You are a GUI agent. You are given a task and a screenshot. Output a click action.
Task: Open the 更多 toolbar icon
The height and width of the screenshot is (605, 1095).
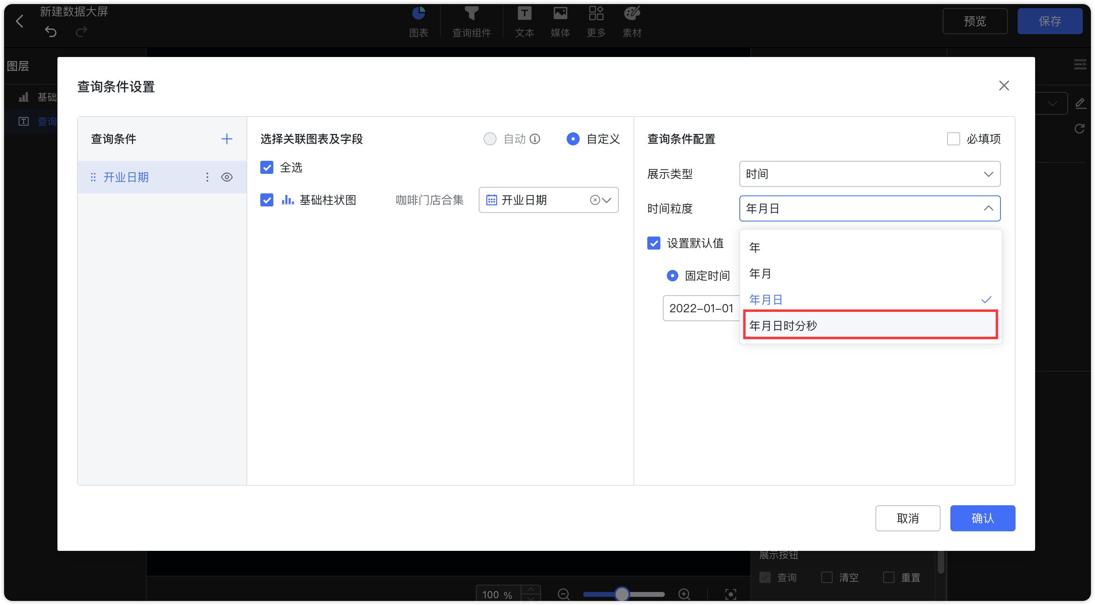pos(596,13)
